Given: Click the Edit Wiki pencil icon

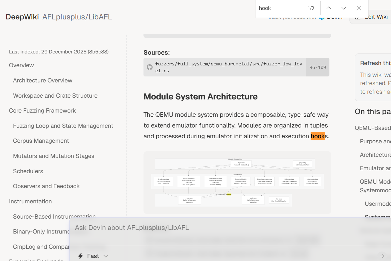Looking at the screenshot, I should [358, 17].
